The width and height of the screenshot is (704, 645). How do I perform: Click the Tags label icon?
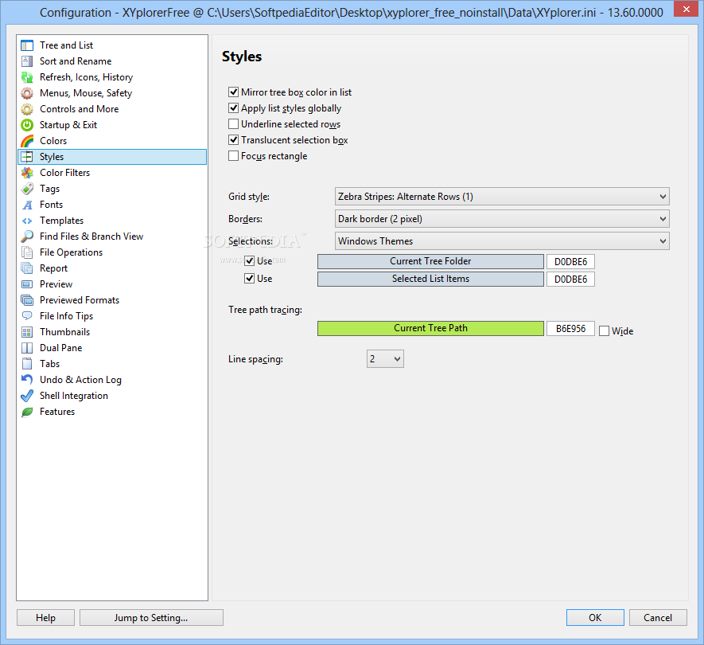27,189
